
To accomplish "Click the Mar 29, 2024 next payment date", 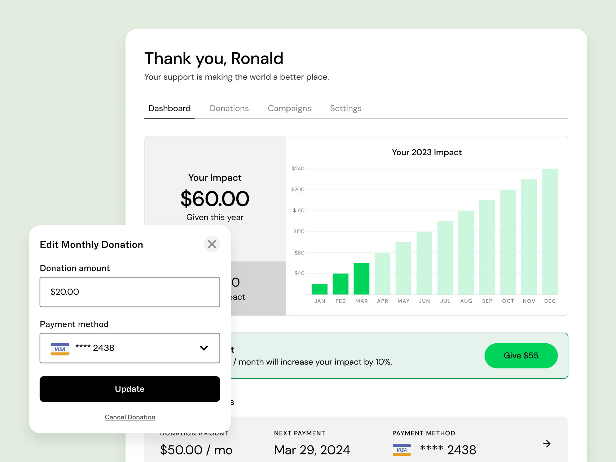I will click(312, 450).
